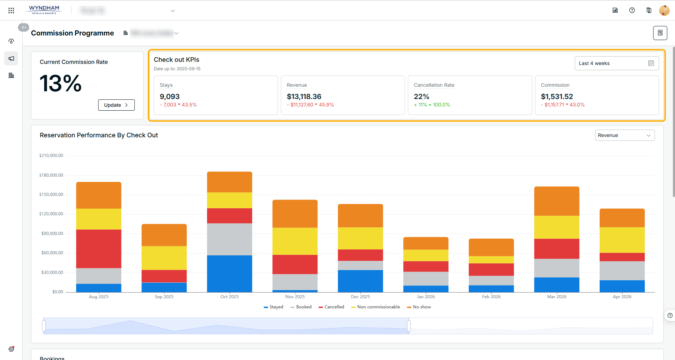Screen dimensions: 675x360
Task: Click the left handle of chart range slider
Action: tap(44, 326)
